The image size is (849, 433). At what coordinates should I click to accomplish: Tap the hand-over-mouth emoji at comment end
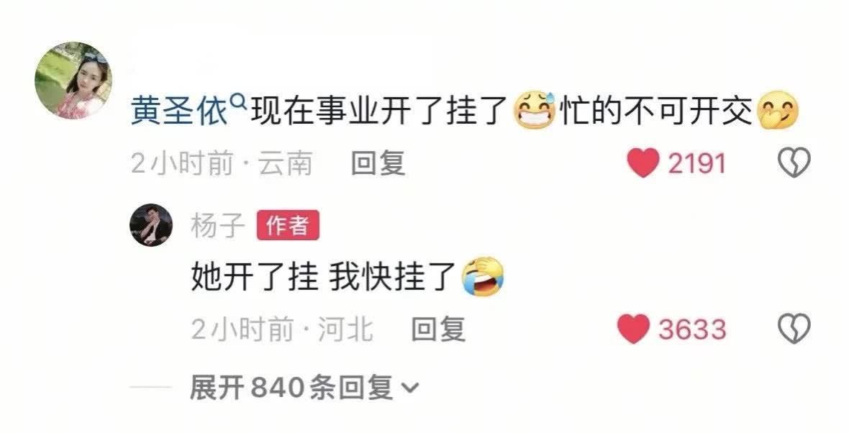coord(778,111)
